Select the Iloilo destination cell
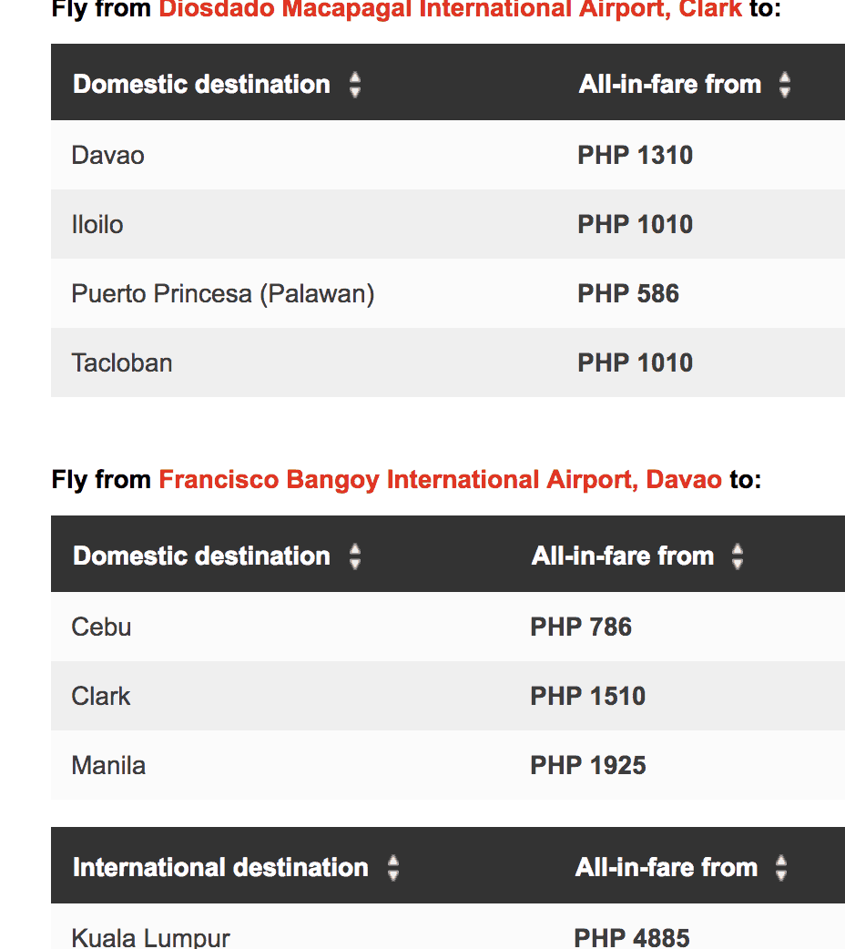Image resolution: width=845 pixels, height=949 pixels. click(x=97, y=225)
